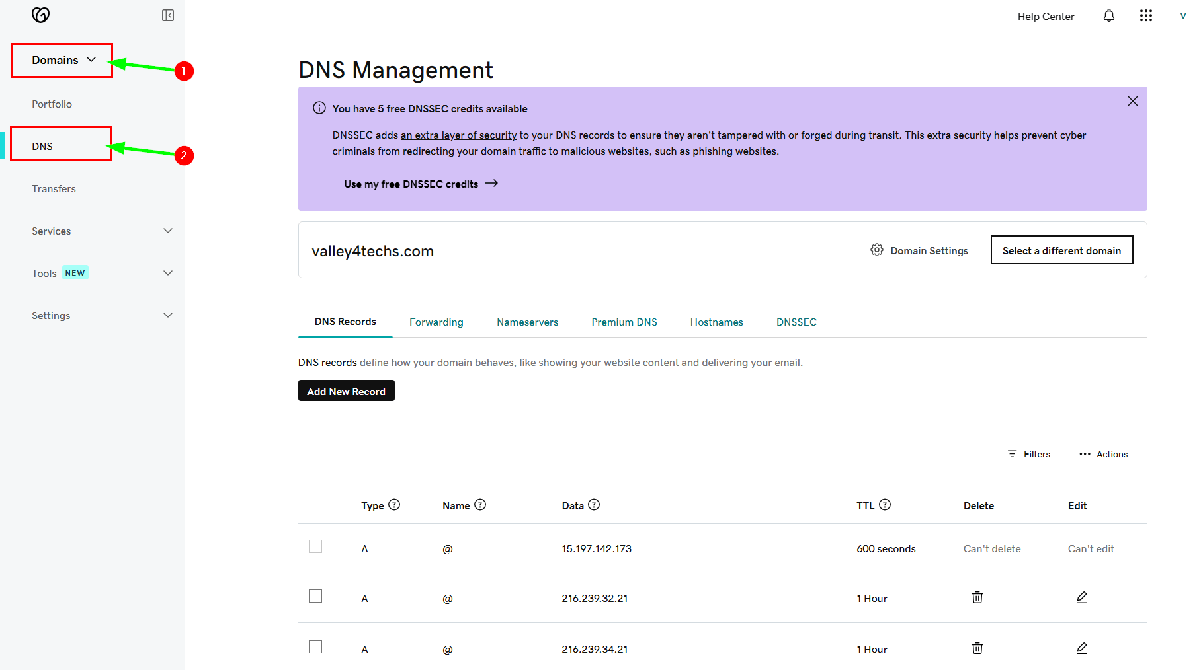Screen dimensions: 1201x670
Task: Edit the 216.239.34.21 A record
Action: tap(1081, 648)
